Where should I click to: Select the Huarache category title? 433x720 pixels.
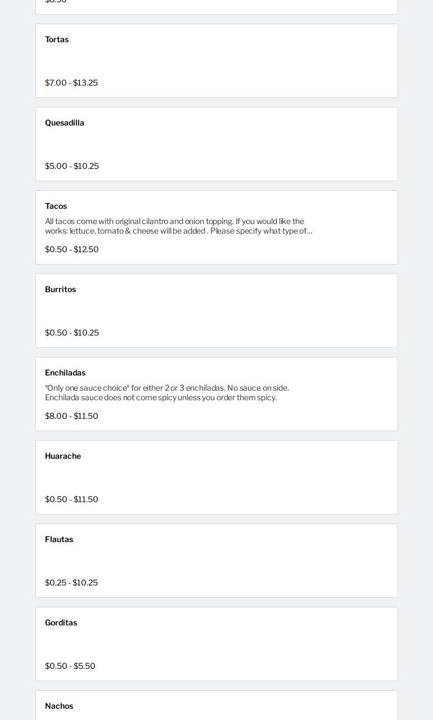coord(63,456)
